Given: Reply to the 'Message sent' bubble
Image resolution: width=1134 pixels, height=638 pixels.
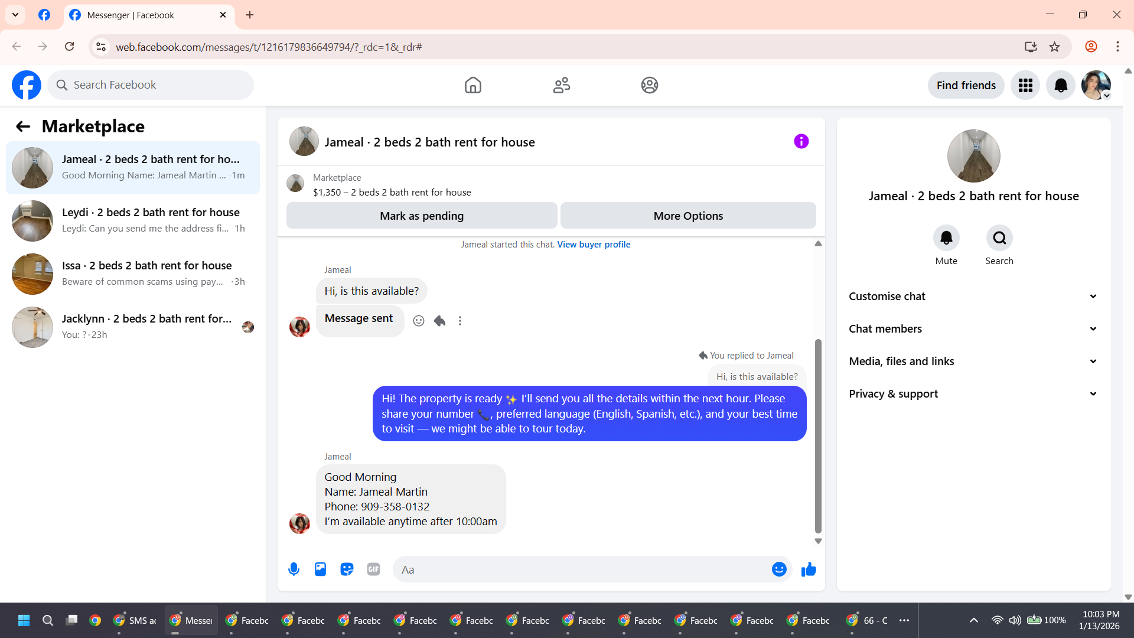Looking at the screenshot, I should 439,321.
